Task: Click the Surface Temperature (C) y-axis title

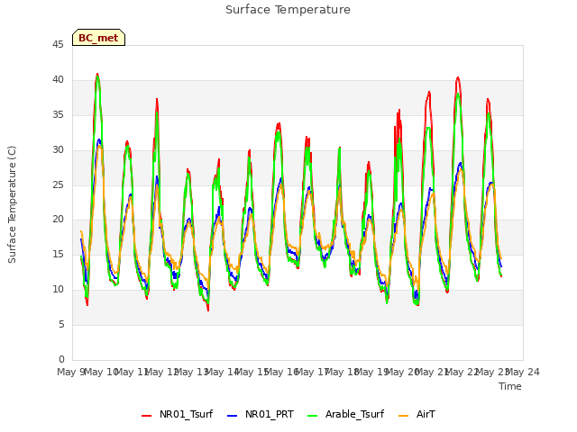Action: click(12, 204)
